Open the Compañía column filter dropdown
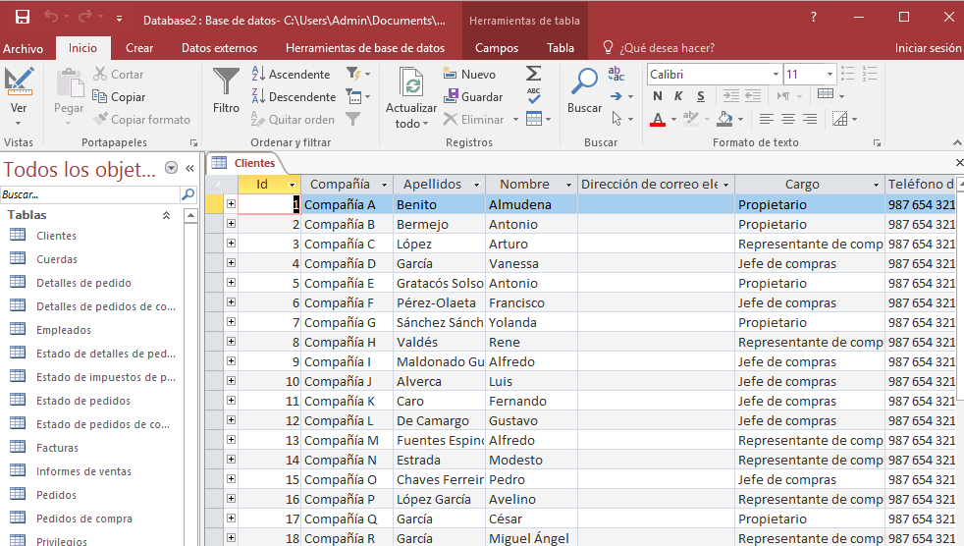964x546 pixels. pos(384,185)
